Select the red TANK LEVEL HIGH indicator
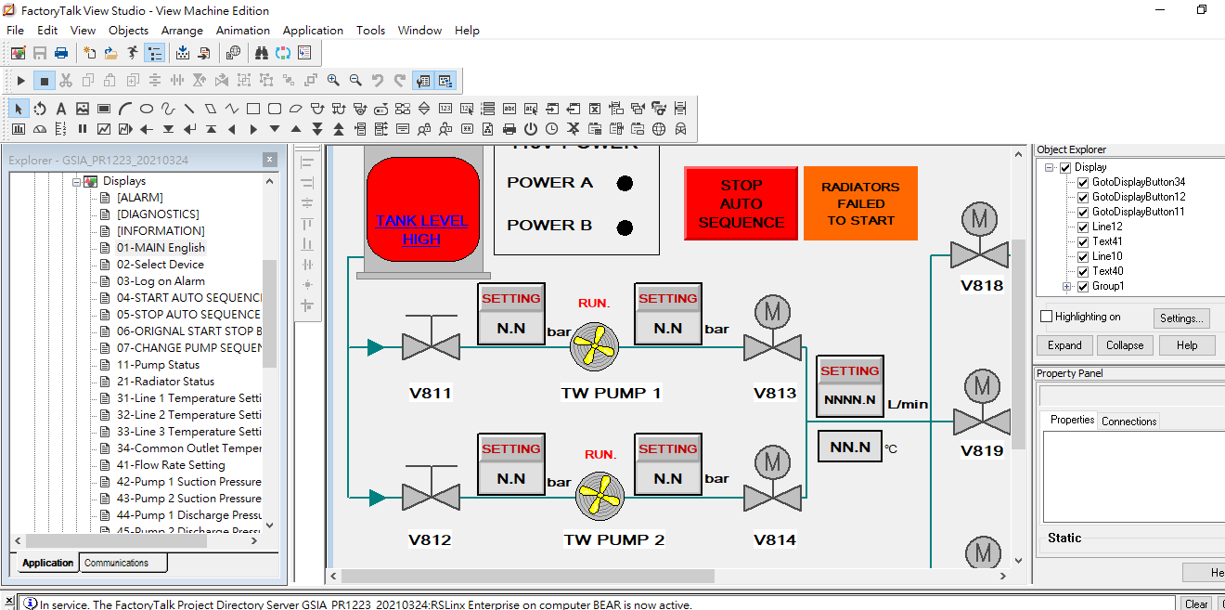Image resolution: width=1225 pixels, height=610 pixels. pos(422,209)
